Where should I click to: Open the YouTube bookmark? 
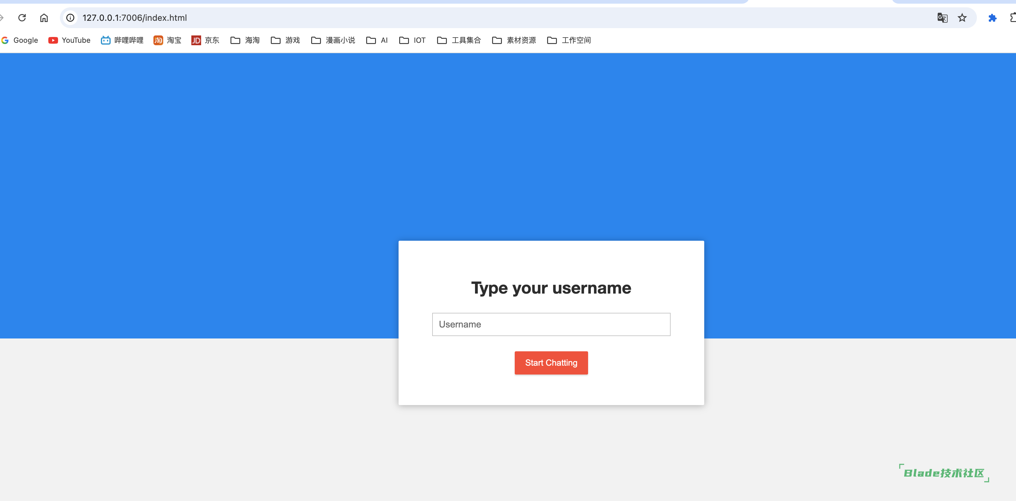pos(69,40)
